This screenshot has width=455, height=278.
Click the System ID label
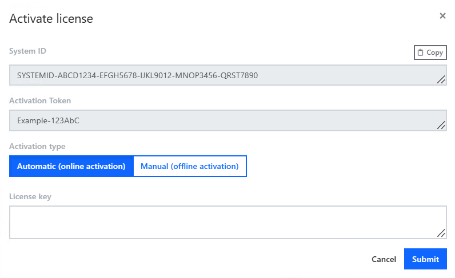click(27, 51)
